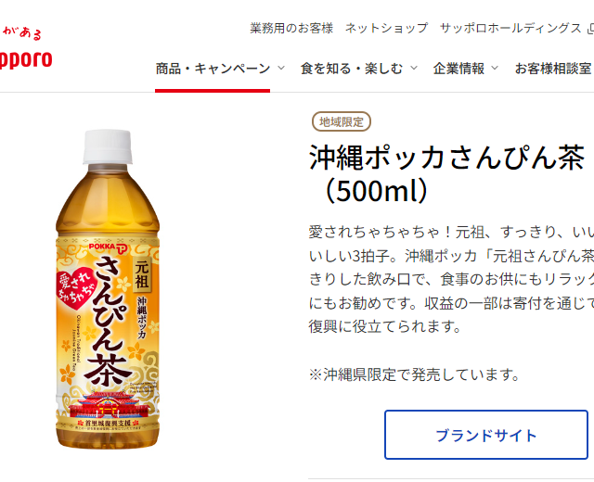This screenshot has width=594, height=482.
Task: Click the POKKA brand mark on label
Action: point(109,247)
